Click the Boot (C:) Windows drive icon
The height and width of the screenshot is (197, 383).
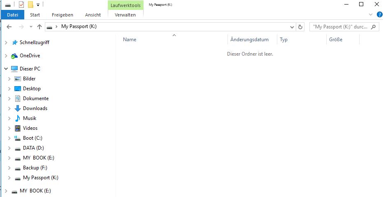[x=17, y=138]
